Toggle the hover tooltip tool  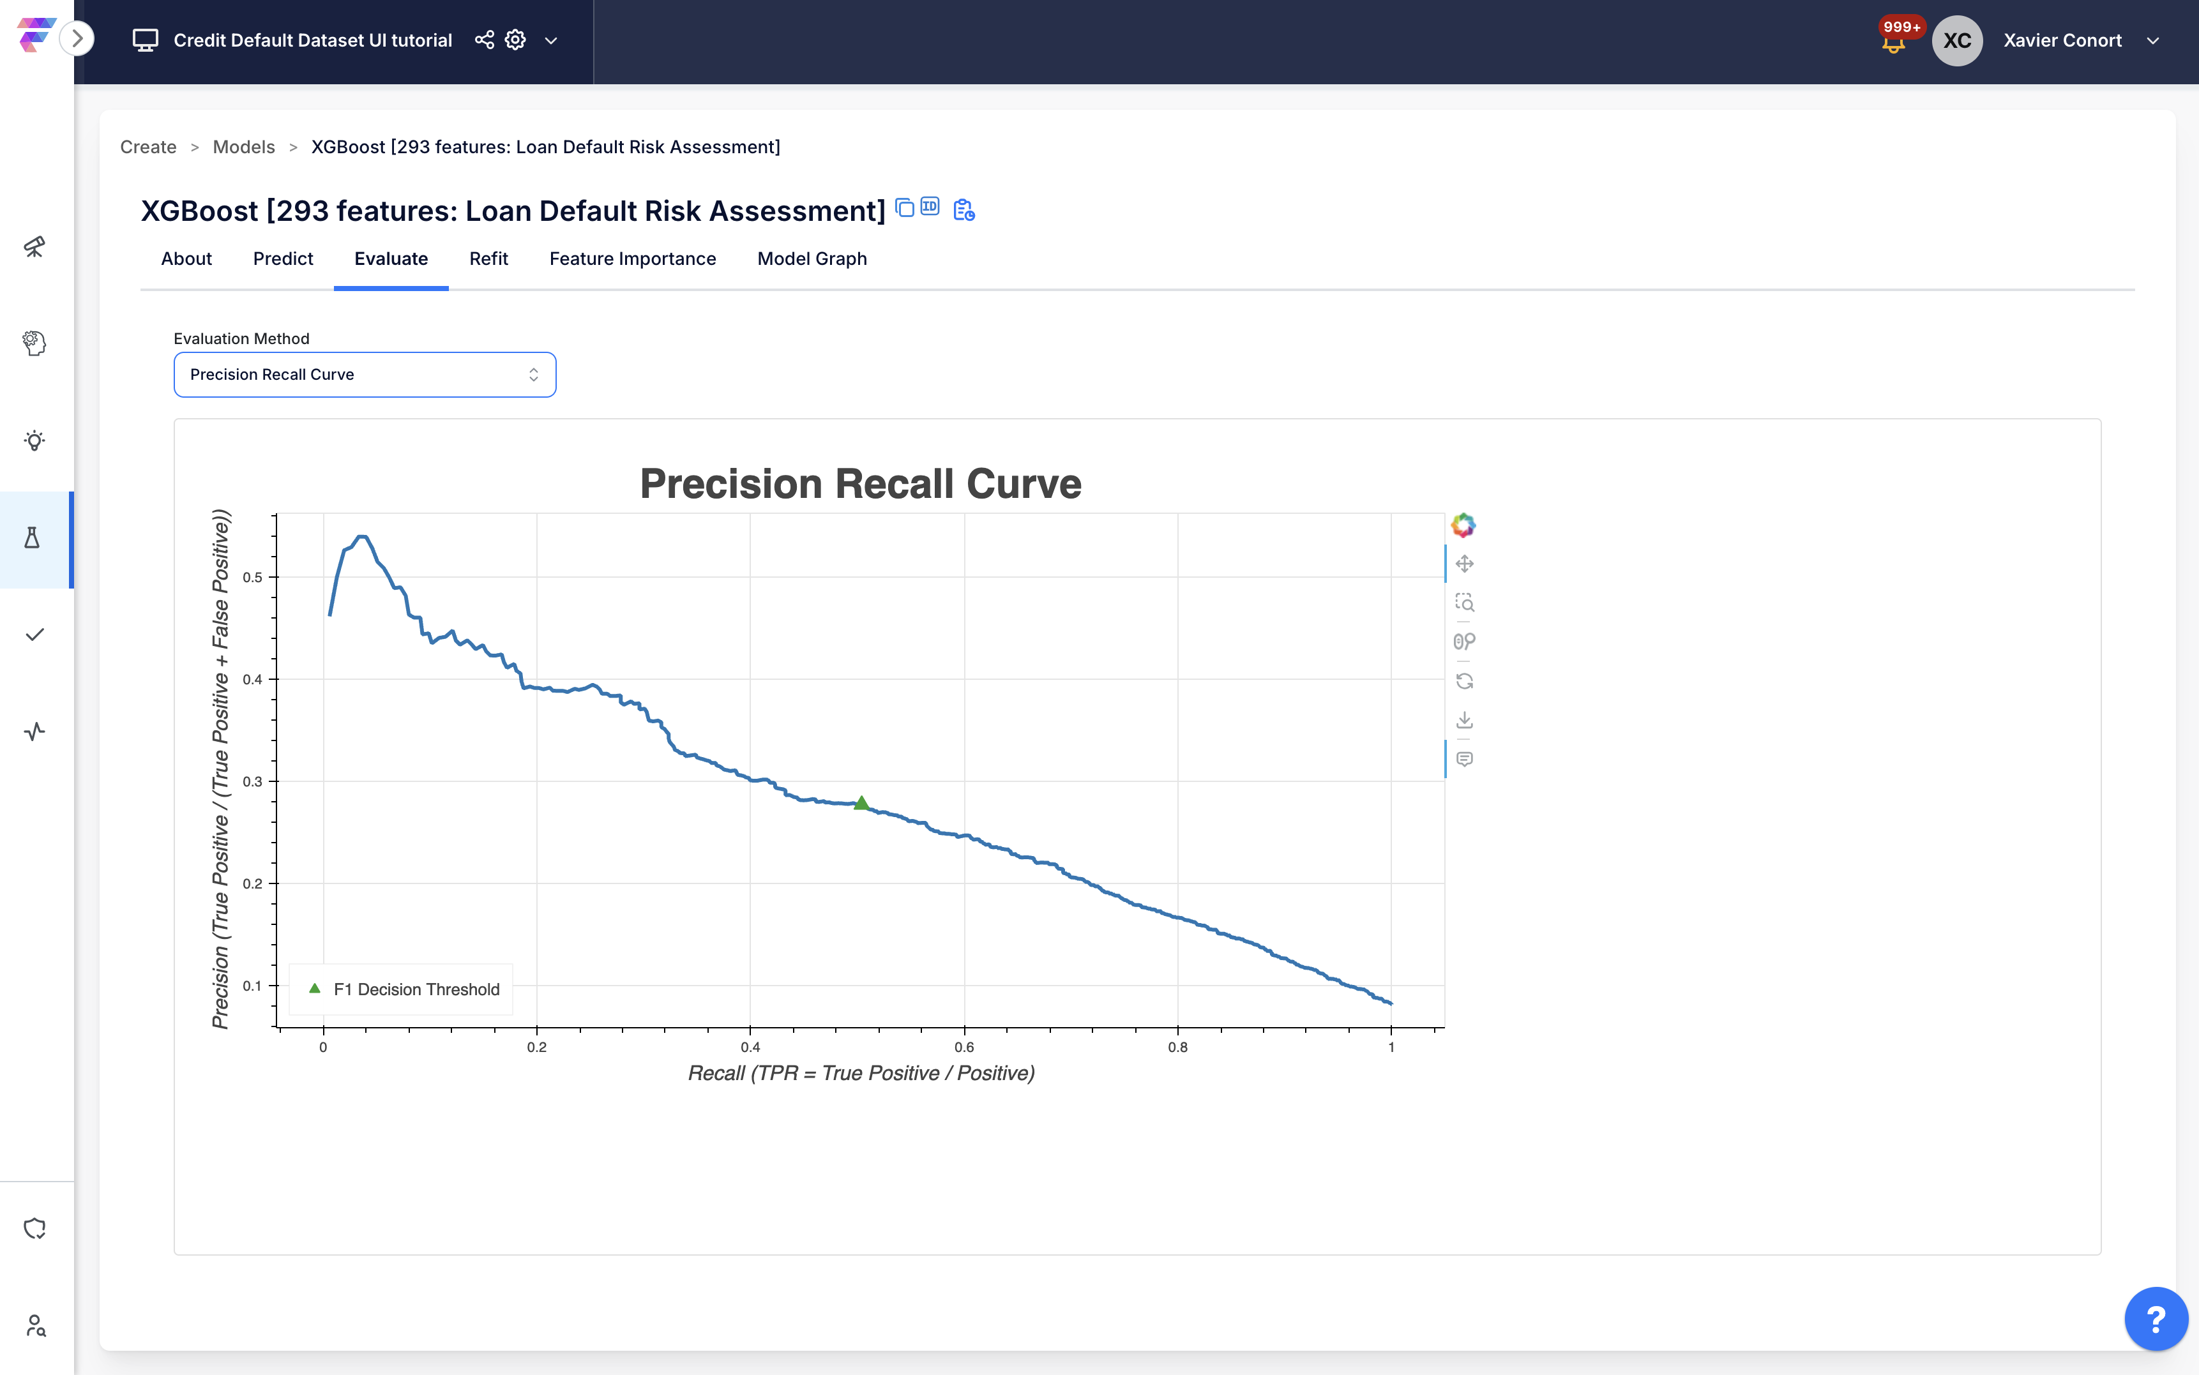(x=1464, y=758)
